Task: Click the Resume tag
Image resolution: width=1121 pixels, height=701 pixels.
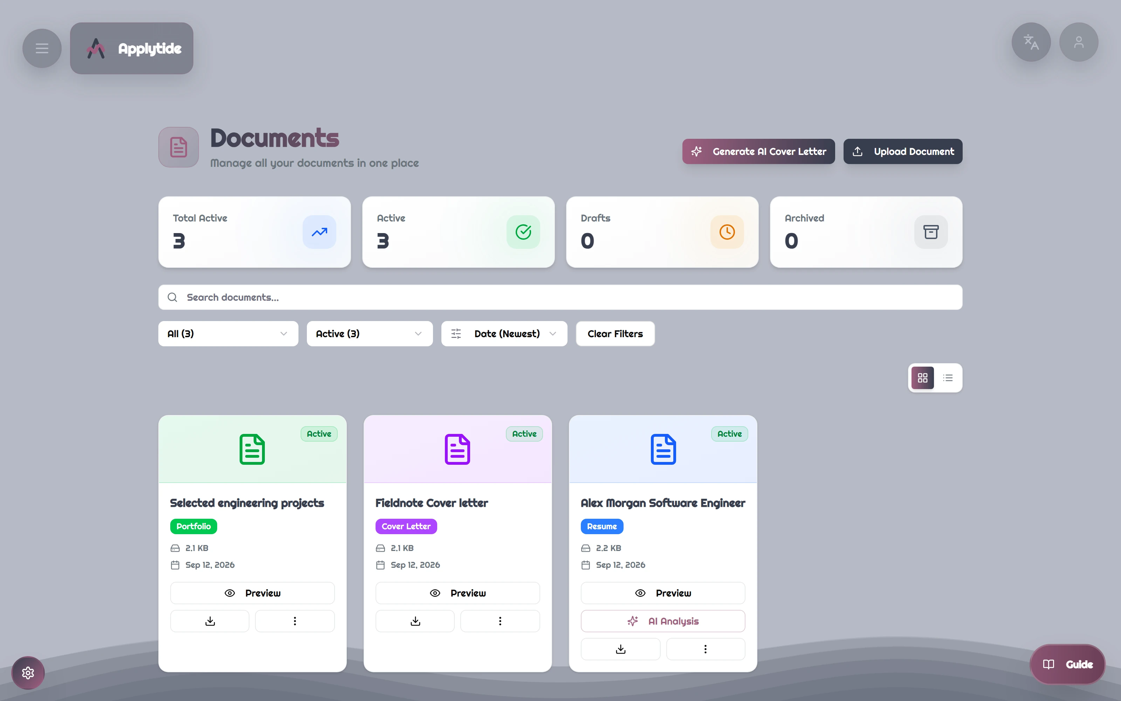Action: (x=602, y=526)
